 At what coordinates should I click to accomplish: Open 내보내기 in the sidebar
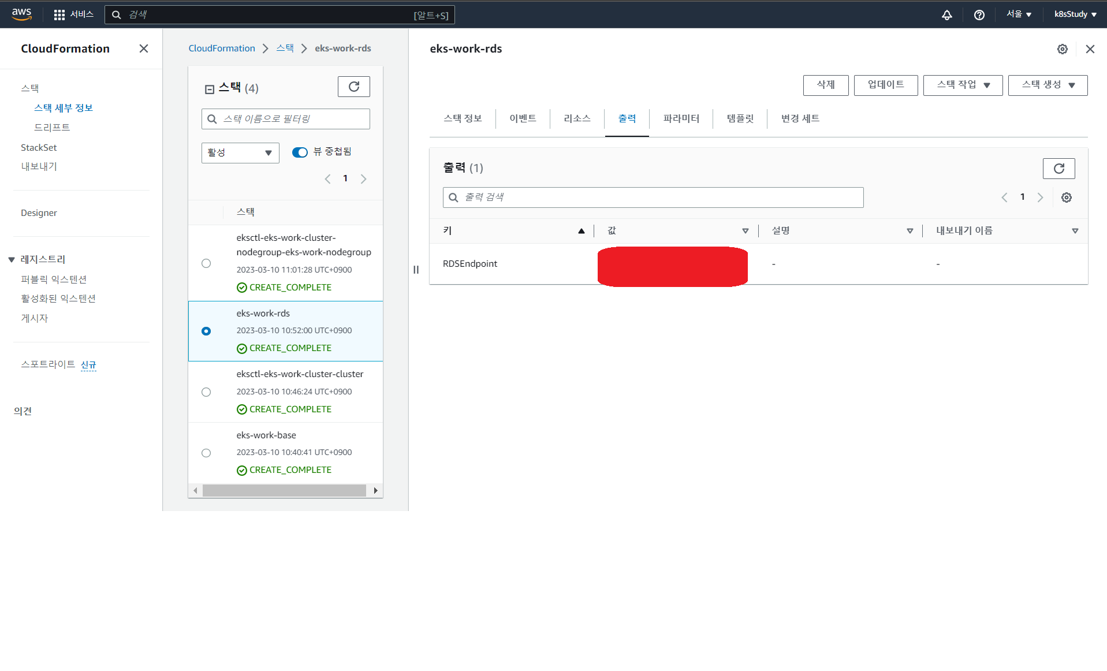(39, 166)
